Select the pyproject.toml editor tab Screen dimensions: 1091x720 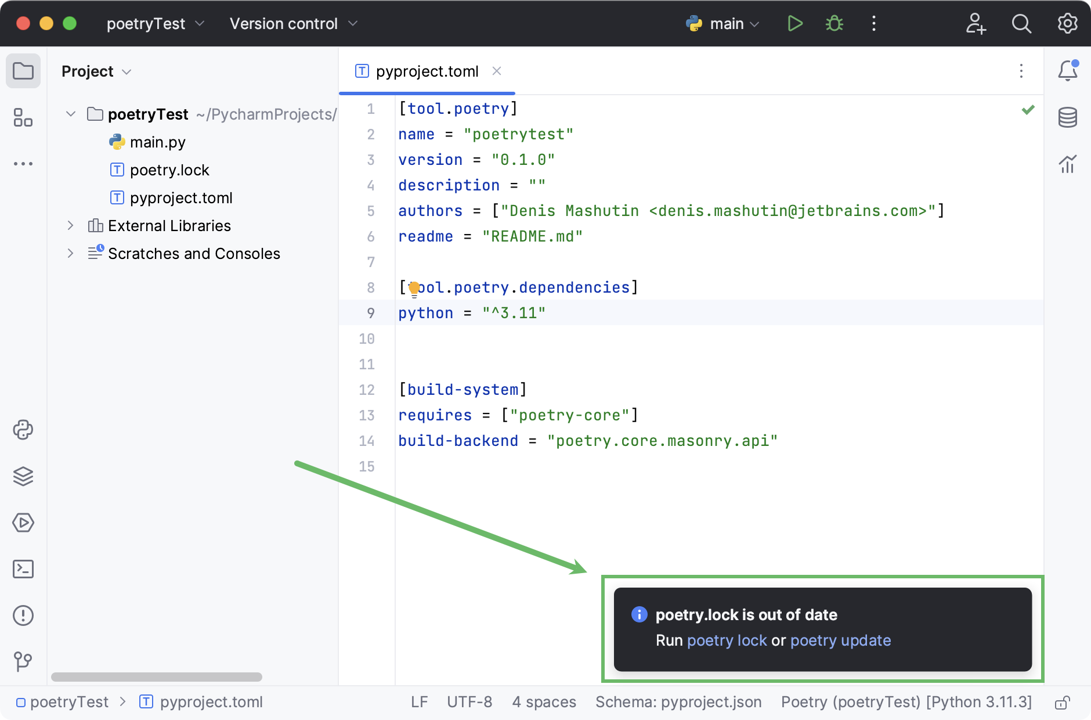[x=427, y=71]
